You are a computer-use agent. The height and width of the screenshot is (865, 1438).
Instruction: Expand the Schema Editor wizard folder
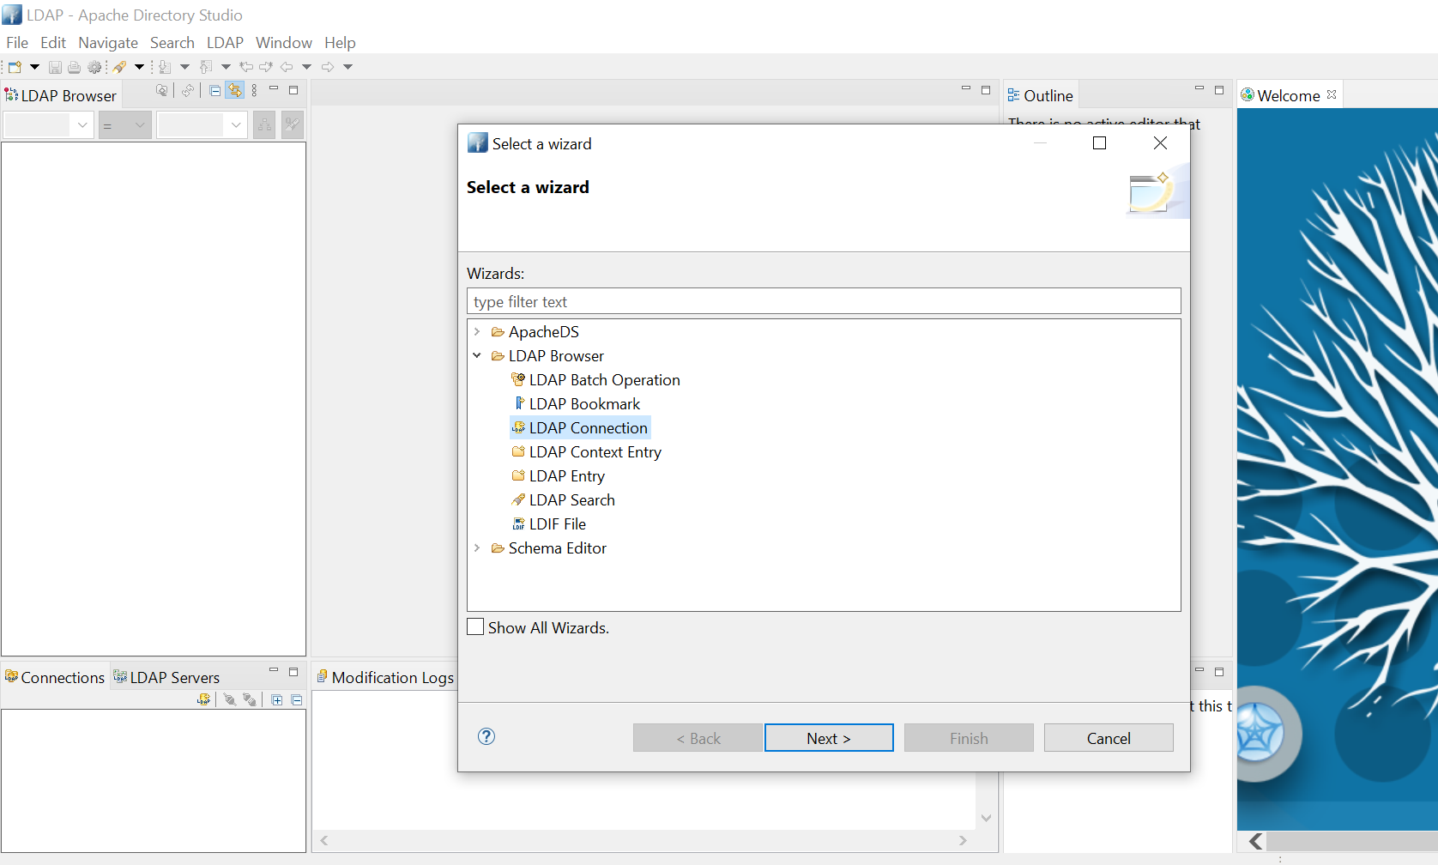(x=477, y=548)
